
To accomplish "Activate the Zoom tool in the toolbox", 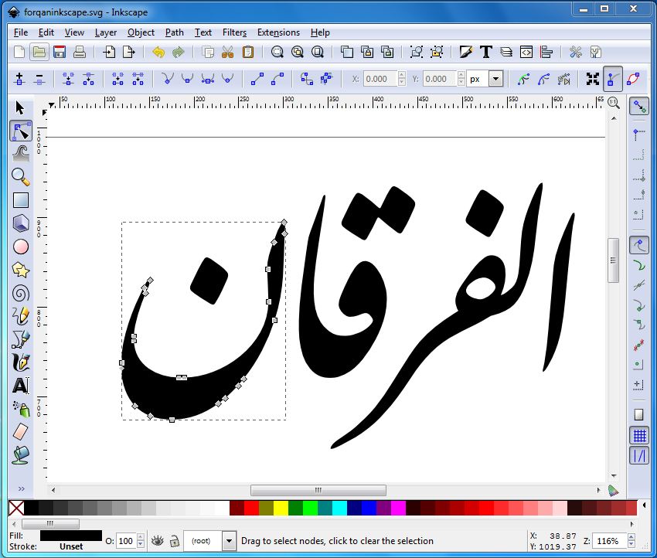I will coord(21,176).
